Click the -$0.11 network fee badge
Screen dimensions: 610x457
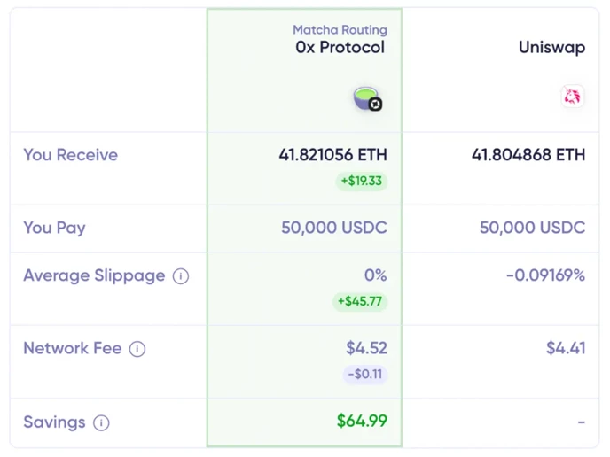(365, 375)
